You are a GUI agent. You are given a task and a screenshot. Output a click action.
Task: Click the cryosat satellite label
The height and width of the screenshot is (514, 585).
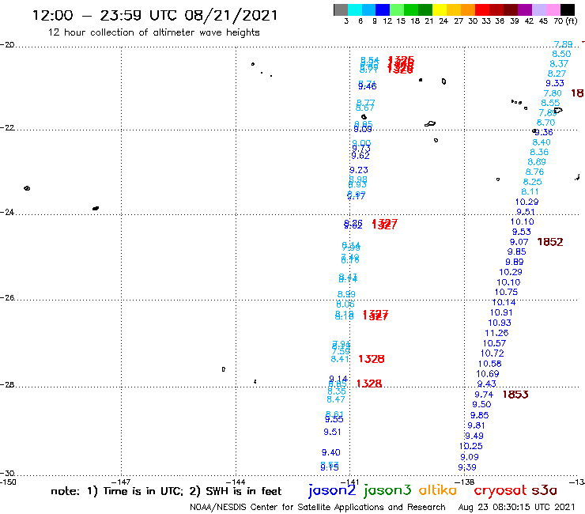500,491
